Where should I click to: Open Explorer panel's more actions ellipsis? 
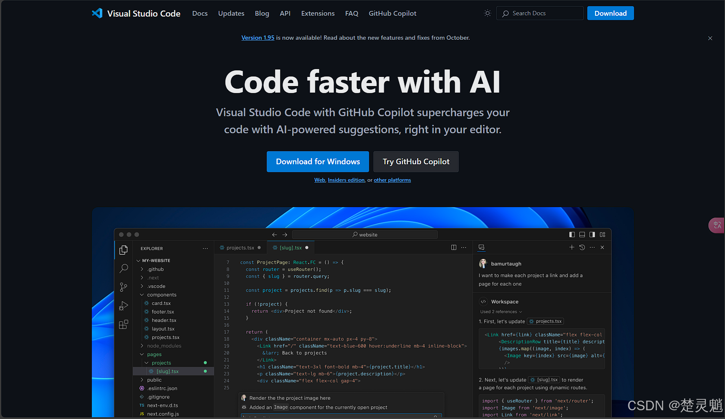coord(205,249)
